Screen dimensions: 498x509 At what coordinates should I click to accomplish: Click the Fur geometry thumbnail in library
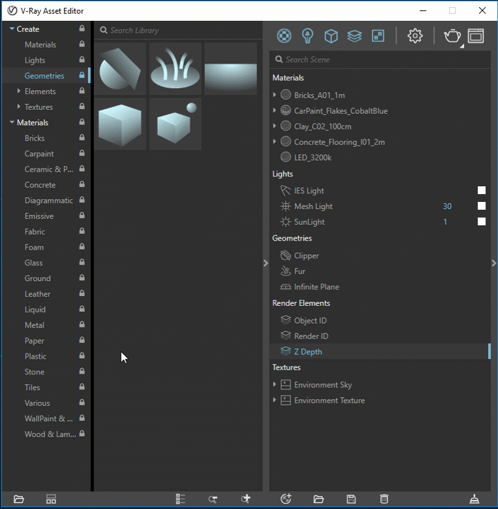pos(175,69)
